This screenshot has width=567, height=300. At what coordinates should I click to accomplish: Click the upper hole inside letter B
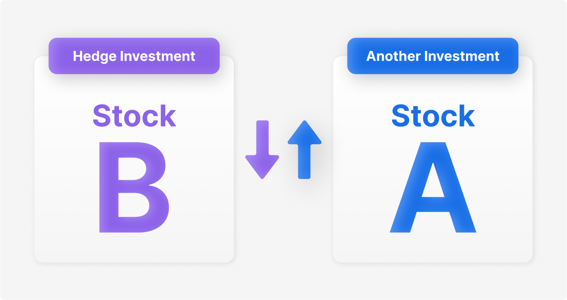coord(131,167)
